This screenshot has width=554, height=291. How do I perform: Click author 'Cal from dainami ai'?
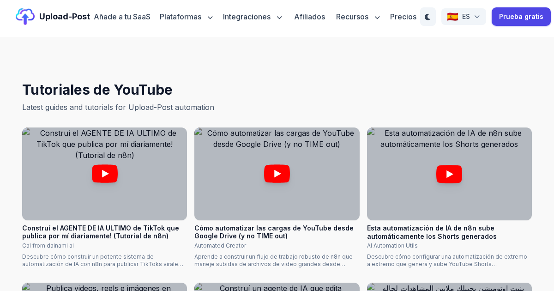coord(48,246)
